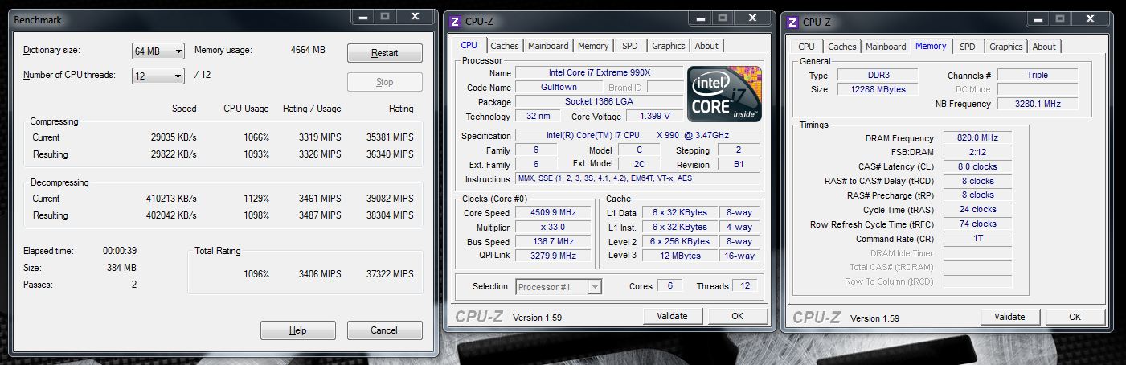1126x365 pixels.
Task: Open the Memory tab in CPU tab window
Action: 593,46
